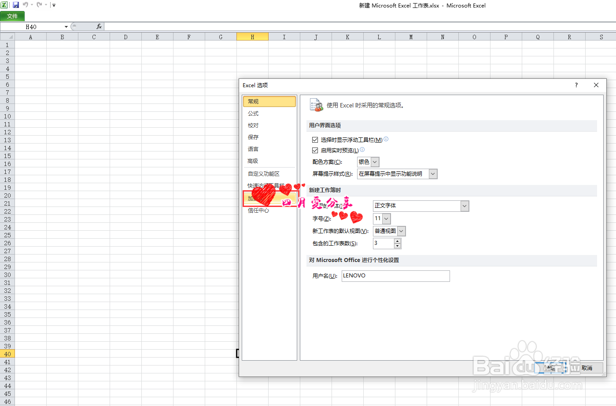616x406 pixels.
Task: Click the formula bar cancel circle icon
Action: pyautogui.click(x=74, y=26)
